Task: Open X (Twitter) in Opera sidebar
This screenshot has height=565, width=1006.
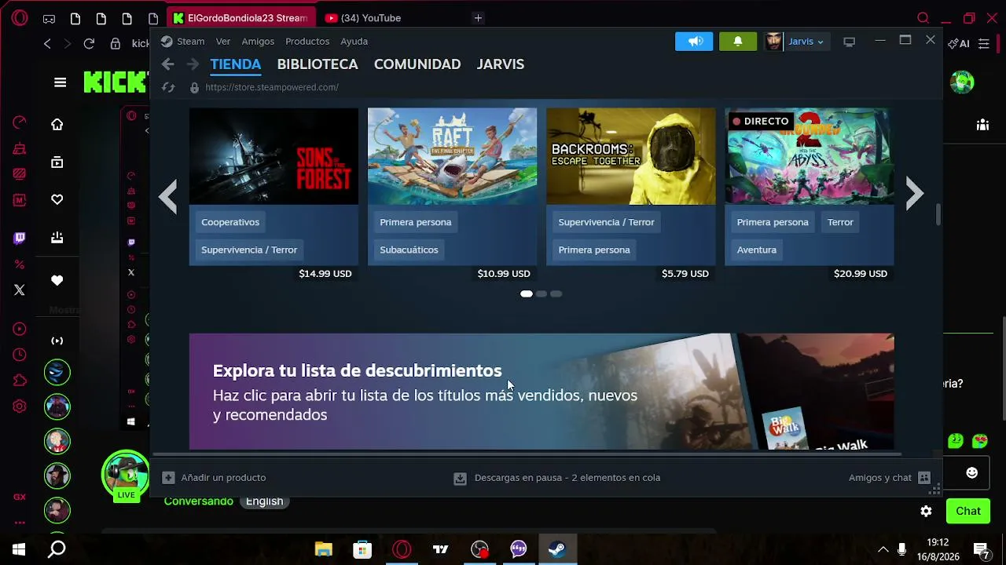Action: point(20,290)
